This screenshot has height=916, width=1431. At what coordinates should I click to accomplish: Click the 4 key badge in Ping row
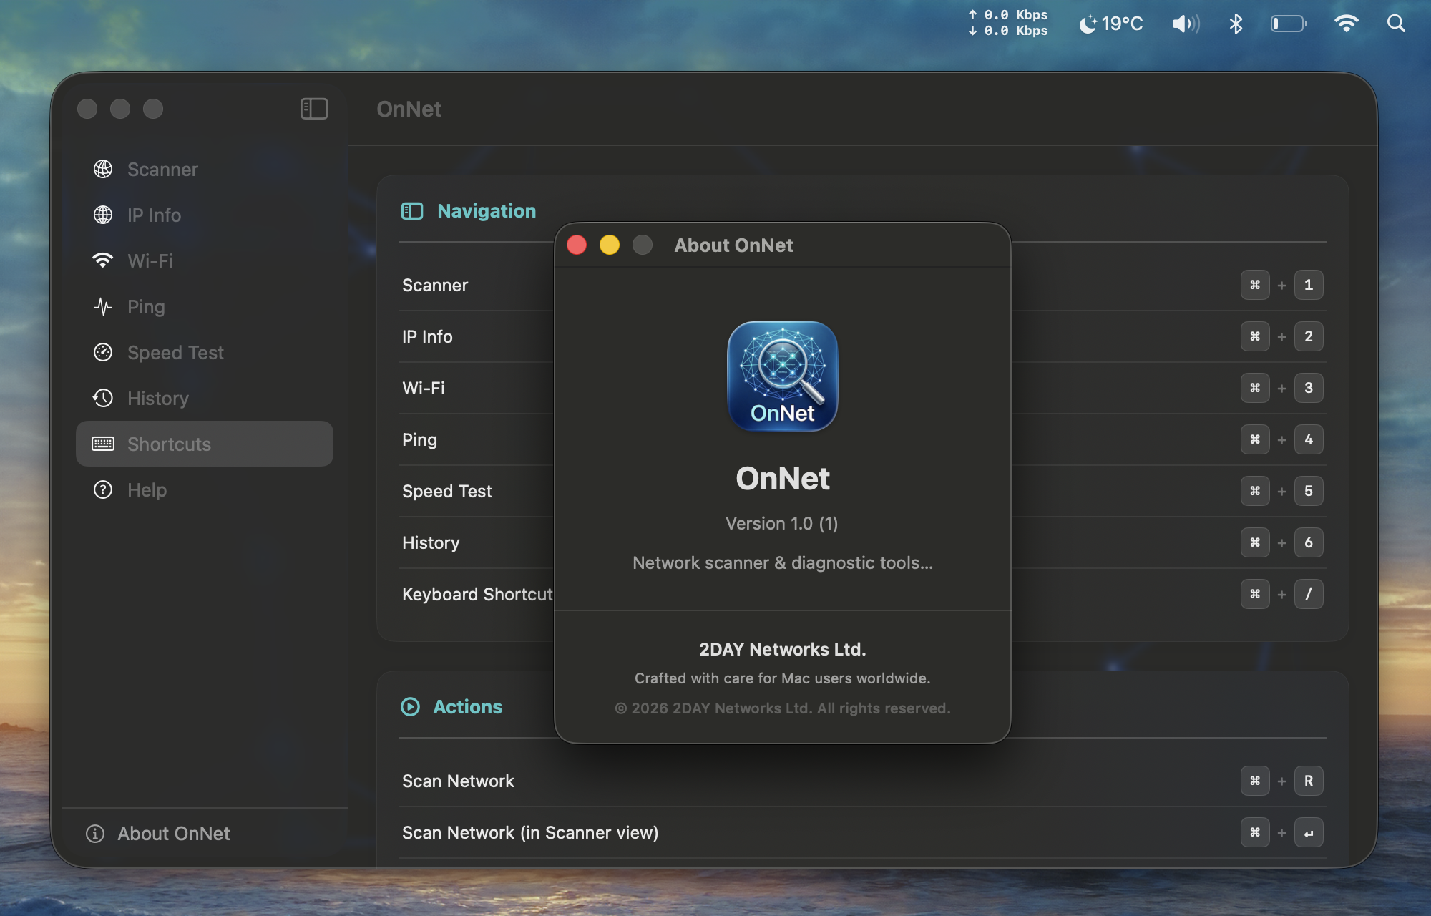[x=1309, y=439]
